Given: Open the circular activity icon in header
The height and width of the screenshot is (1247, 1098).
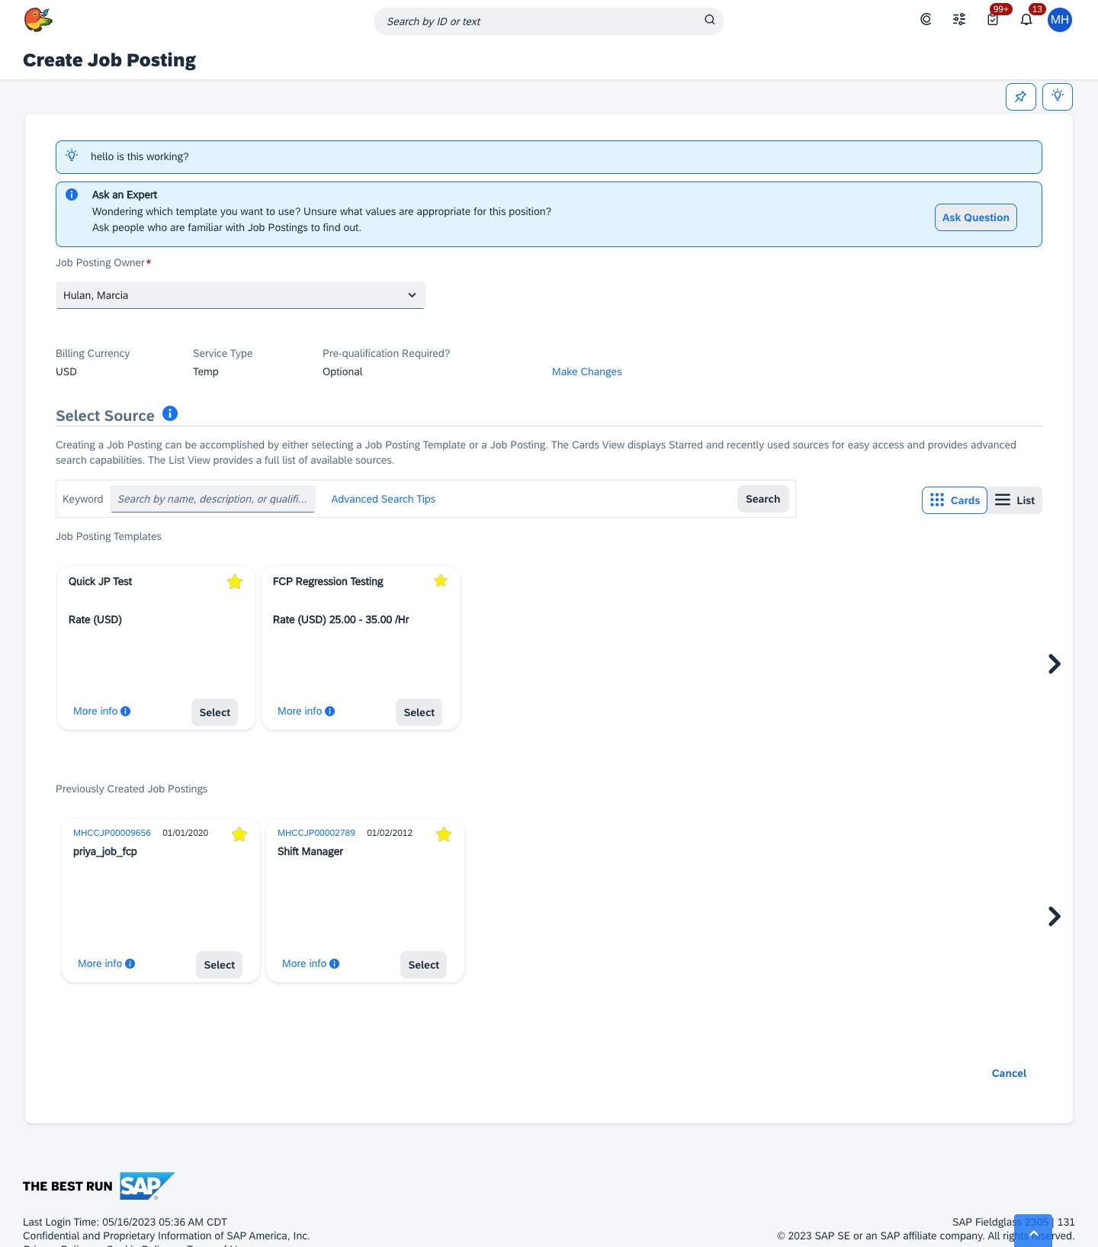Looking at the screenshot, I should click(926, 20).
